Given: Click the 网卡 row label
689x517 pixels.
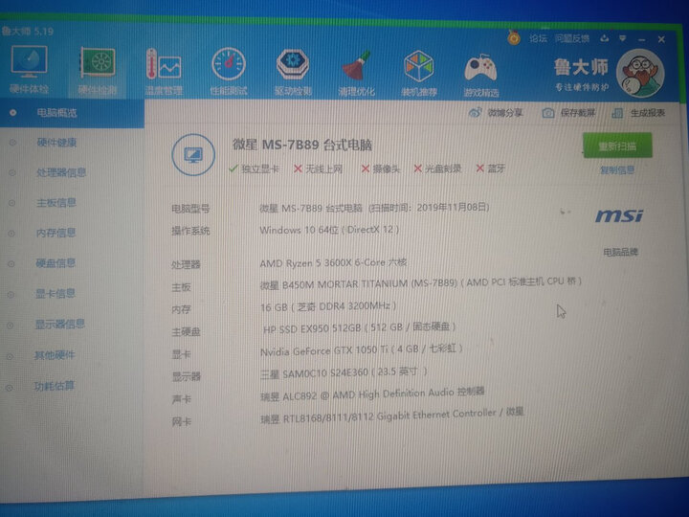Looking at the screenshot, I should coord(182,422).
